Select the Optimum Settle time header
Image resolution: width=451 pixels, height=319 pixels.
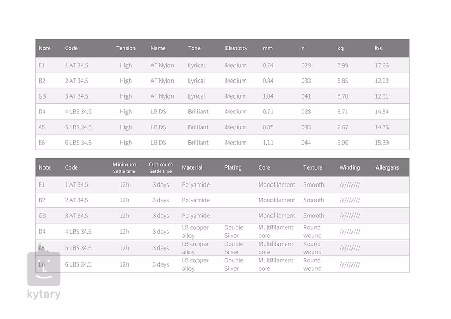click(x=160, y=167)
